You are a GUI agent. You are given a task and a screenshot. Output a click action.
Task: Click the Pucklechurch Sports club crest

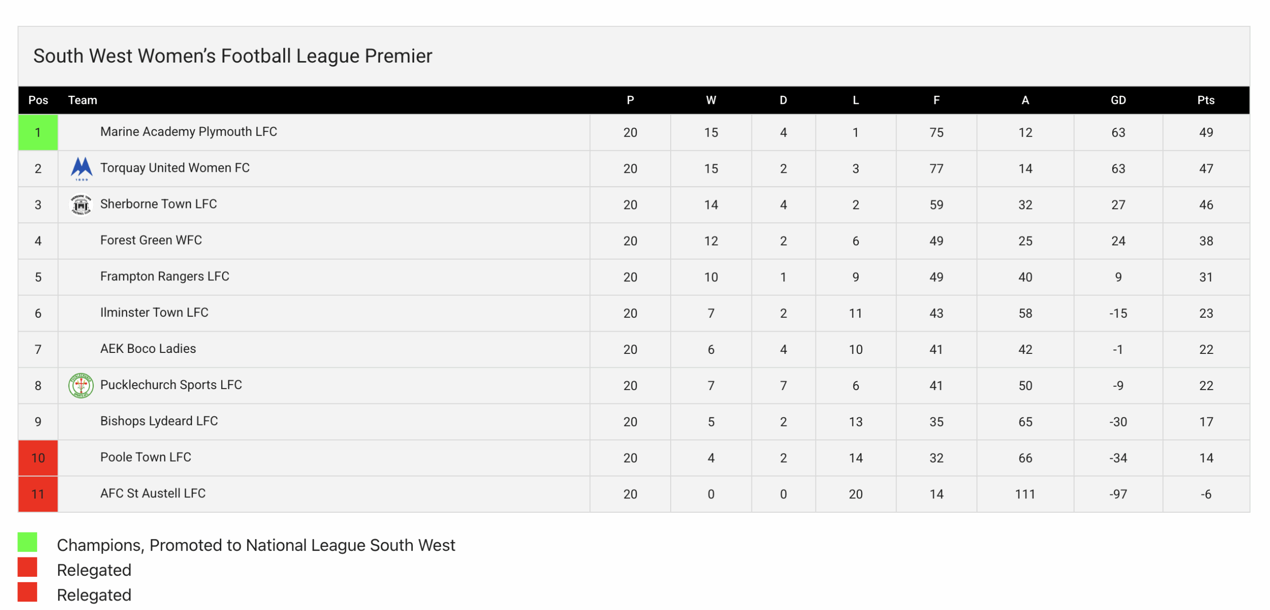[x=81, y=386]
